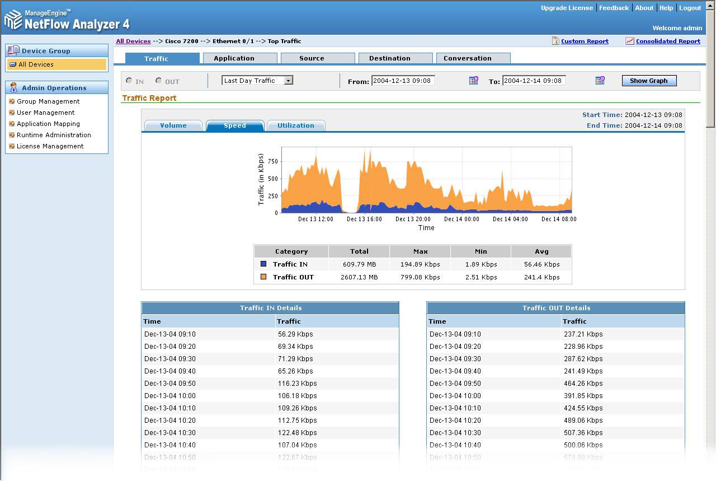Switch to the Source tab
Screen dimensions: 716x481
point(318,58)
